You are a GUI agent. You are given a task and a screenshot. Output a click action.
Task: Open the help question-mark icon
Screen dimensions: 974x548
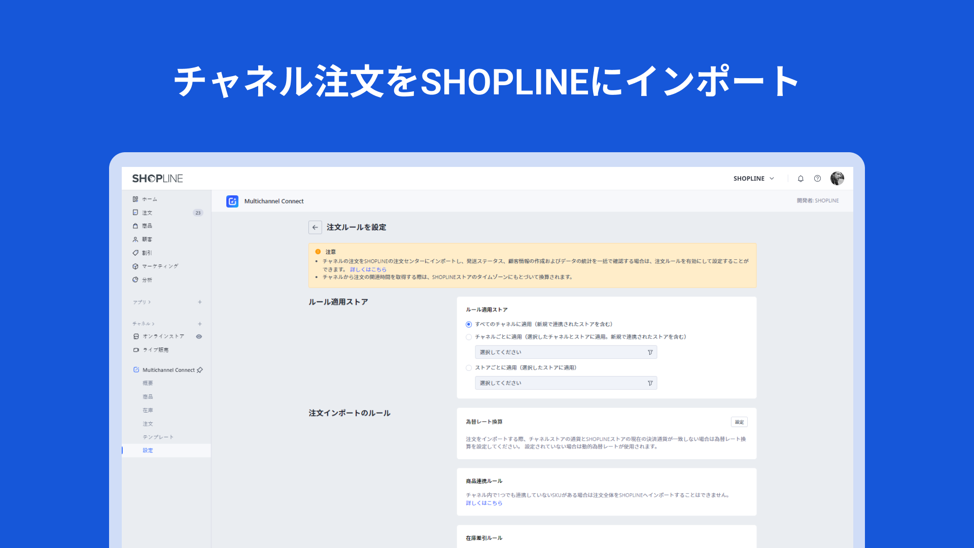pyautogui.click(x=817, y=179)
